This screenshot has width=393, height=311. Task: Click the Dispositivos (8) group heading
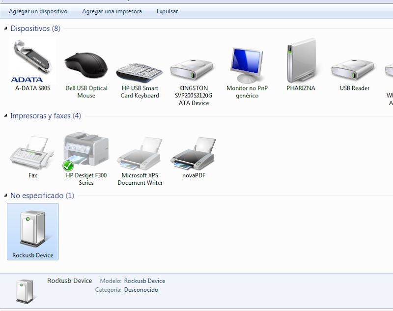pos(35,28)
